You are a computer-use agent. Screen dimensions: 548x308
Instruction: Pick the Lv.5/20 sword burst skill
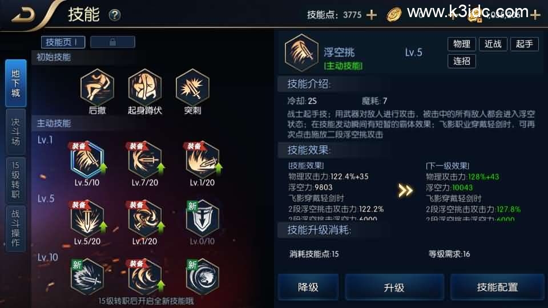click(87, 218)
